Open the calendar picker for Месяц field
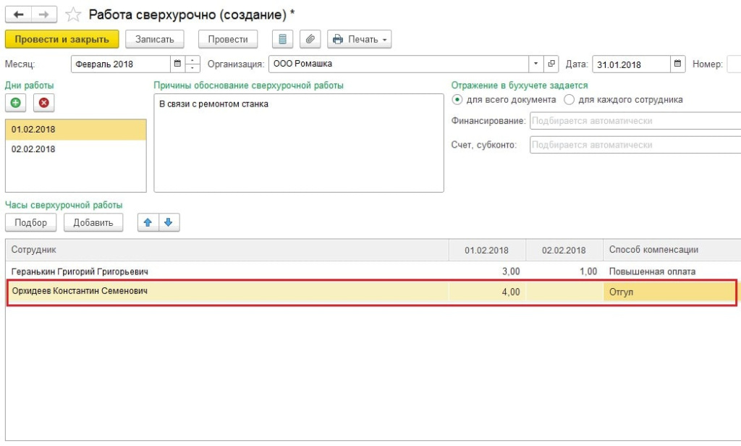Viewport: 741px width, 446px height. (177, 64)
